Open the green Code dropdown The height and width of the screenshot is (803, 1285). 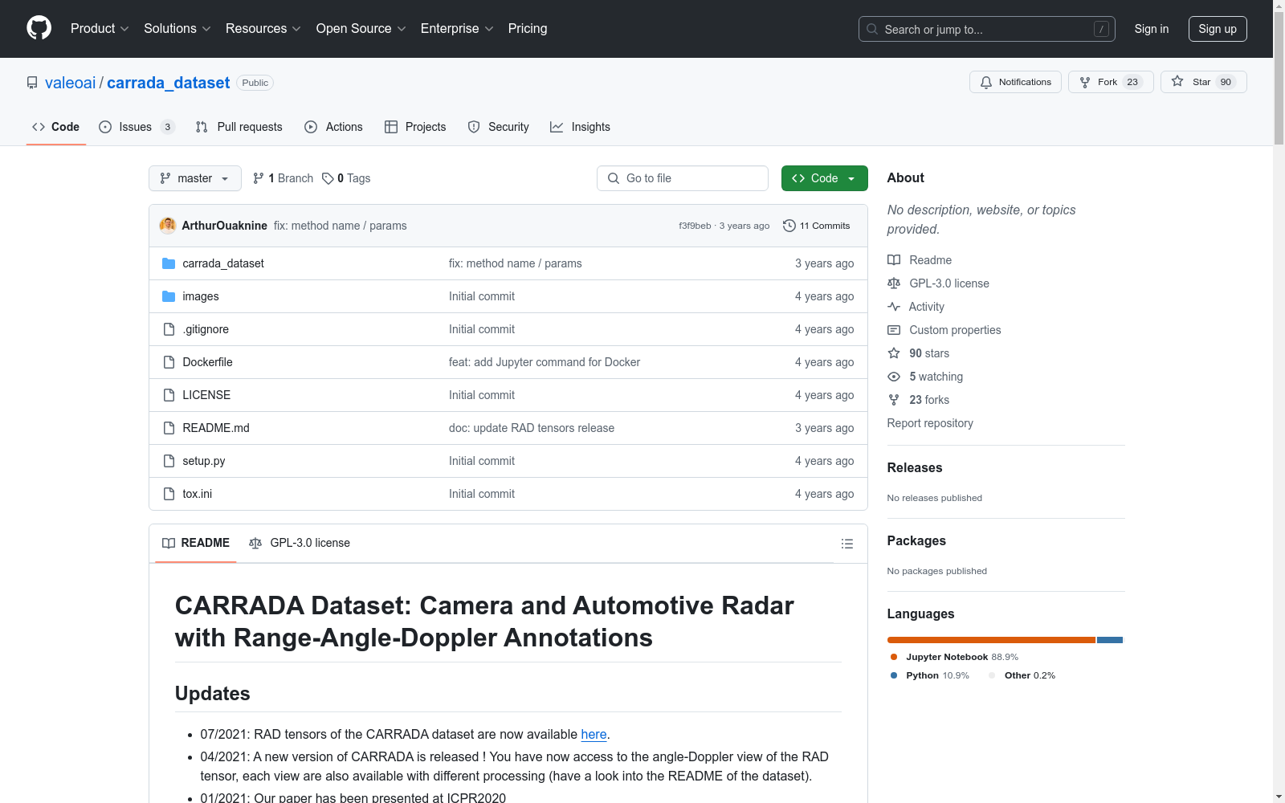(824, 178)
